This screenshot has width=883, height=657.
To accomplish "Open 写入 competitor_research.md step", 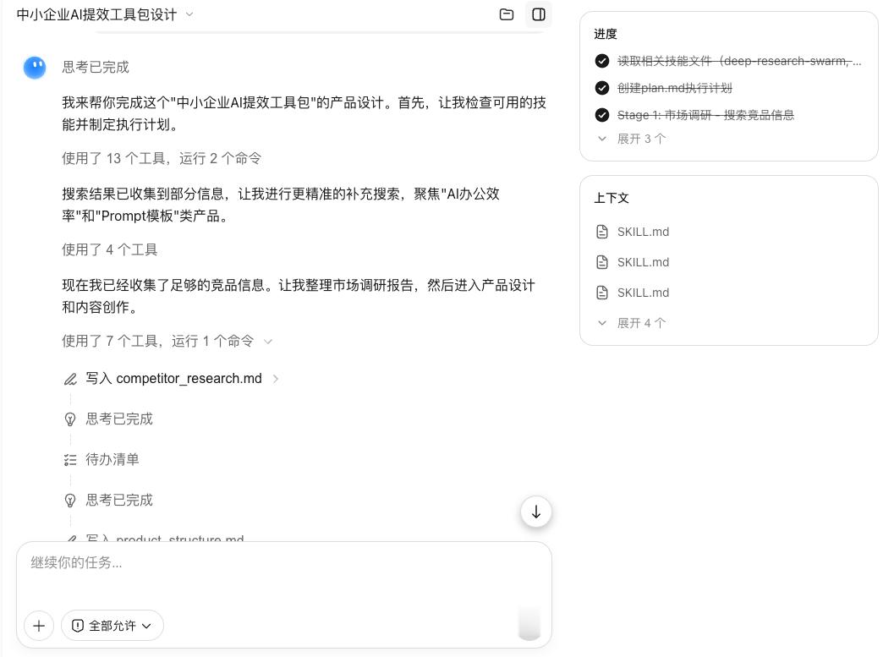I will (x=173, y=379).
